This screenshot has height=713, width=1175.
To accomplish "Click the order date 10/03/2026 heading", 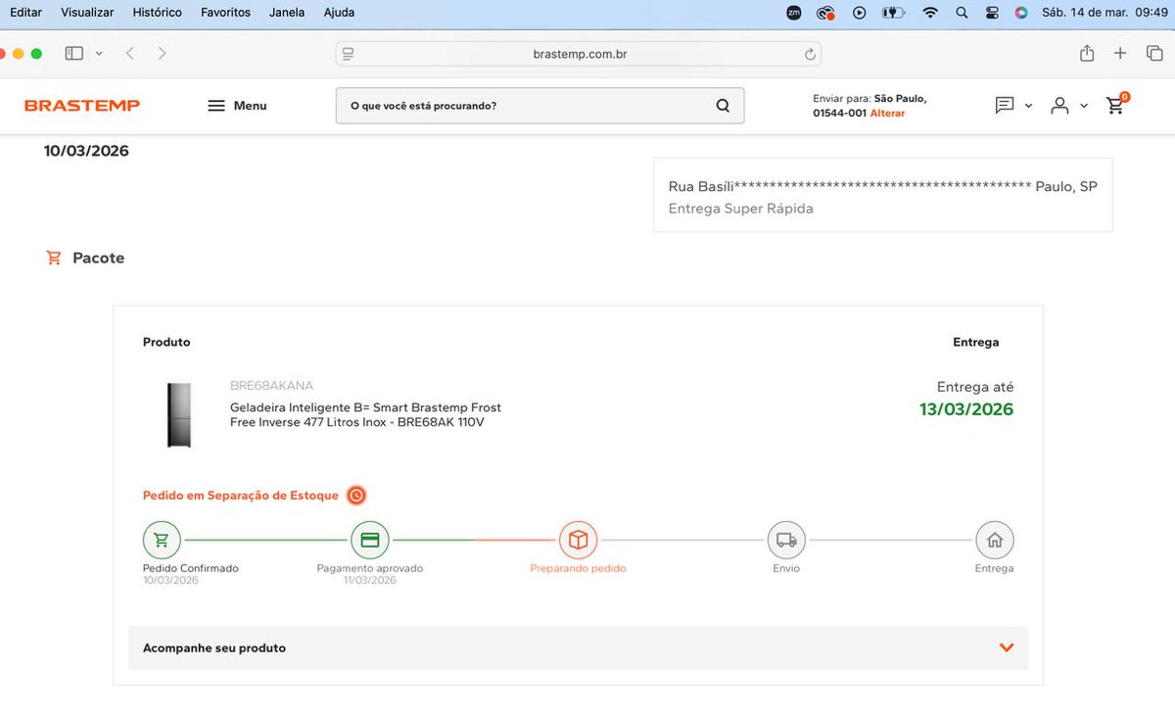I will pos(86,151).
